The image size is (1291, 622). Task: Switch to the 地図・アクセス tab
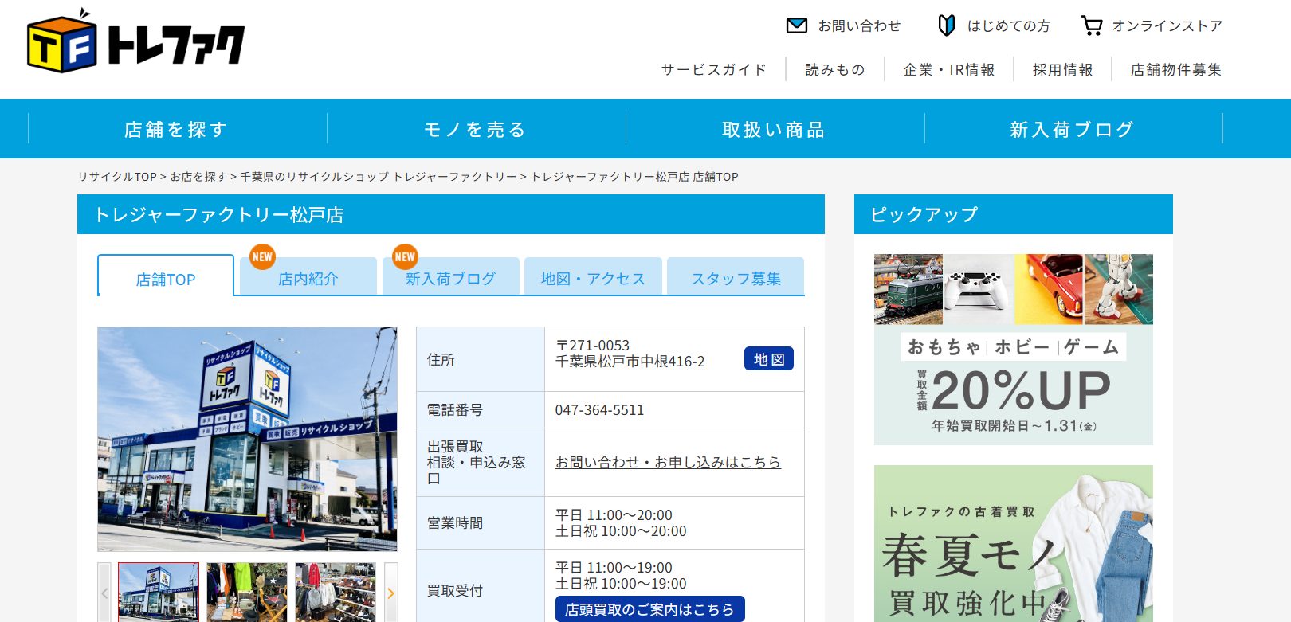click(x=593, y=279)
